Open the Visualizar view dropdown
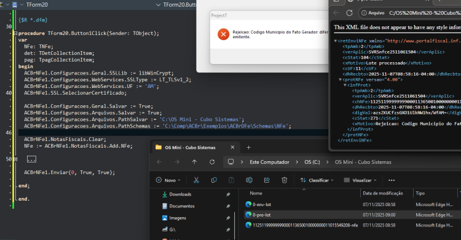This screenshot has height=240, width=461. coord(360,180)
